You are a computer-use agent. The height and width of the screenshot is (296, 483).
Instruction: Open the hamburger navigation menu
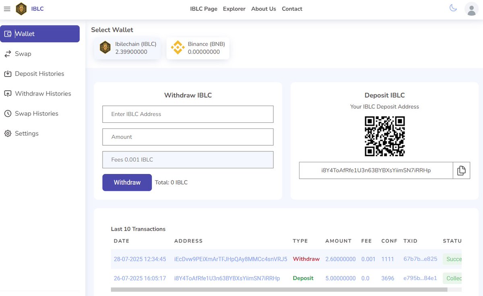tap(7, 9)
